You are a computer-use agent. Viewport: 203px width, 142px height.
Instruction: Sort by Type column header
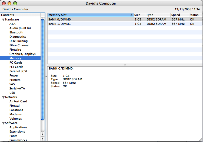[158, 15]
